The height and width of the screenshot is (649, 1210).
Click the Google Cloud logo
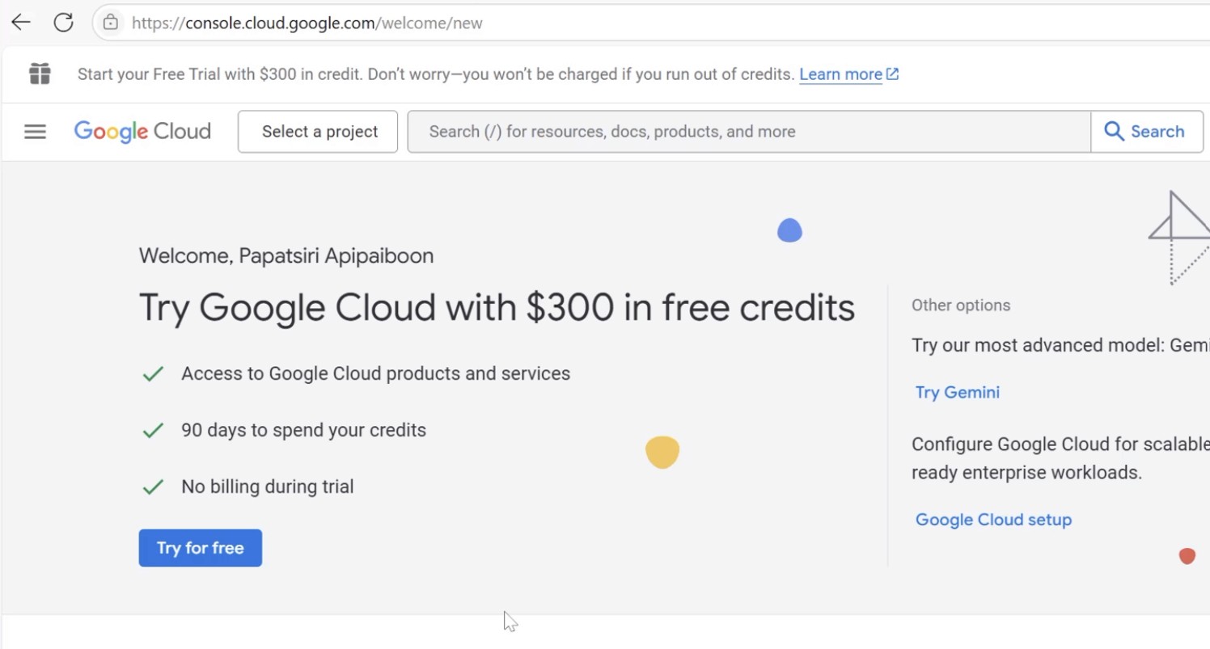click(x=142, y=132)
